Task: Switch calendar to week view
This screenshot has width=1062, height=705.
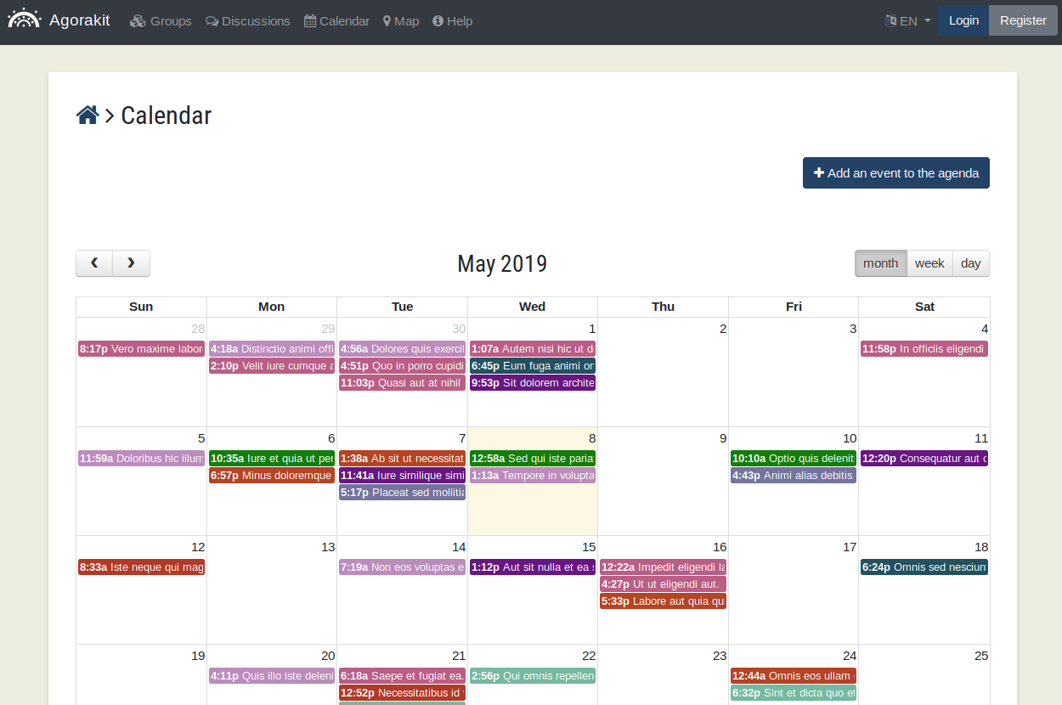Action: (x=929, y=263)
